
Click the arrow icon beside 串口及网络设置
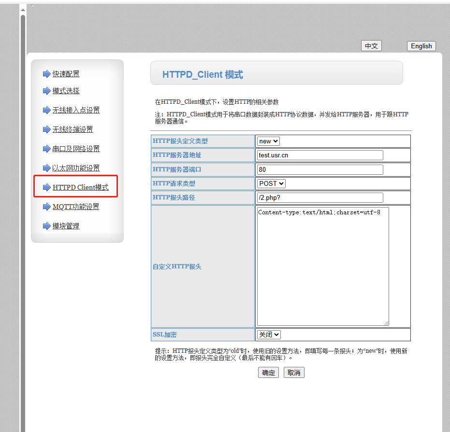(46, 149)
